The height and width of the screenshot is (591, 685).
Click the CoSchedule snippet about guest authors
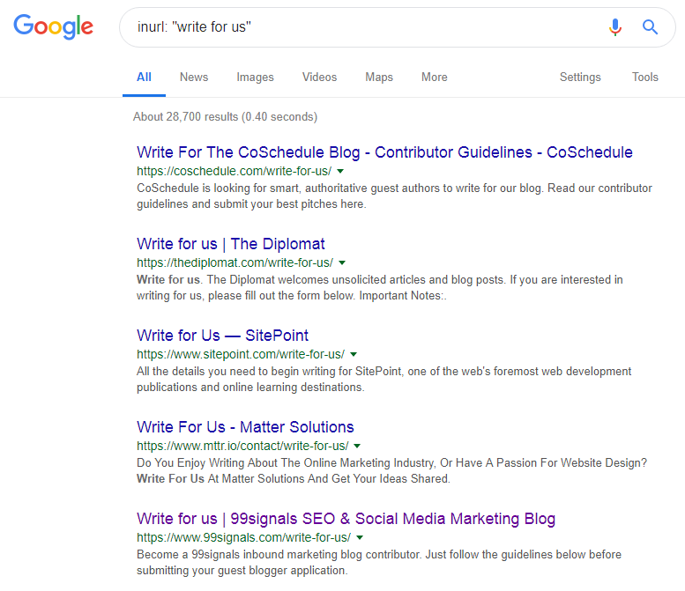[394, 196]
